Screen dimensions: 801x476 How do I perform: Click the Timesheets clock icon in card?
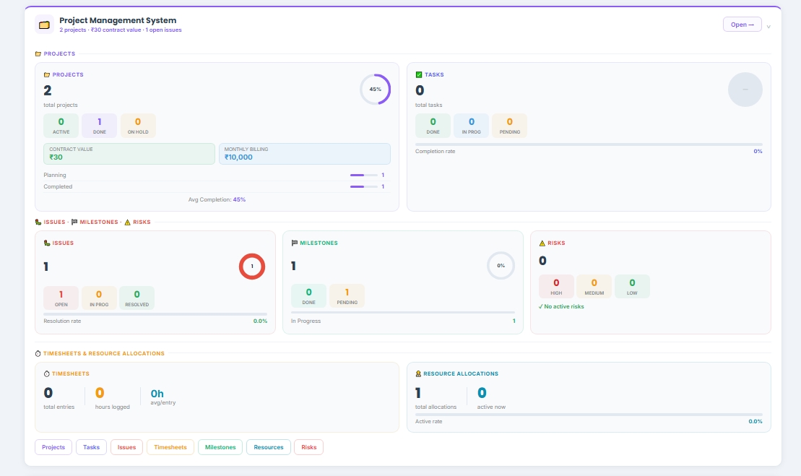click(x=46, y=374)
